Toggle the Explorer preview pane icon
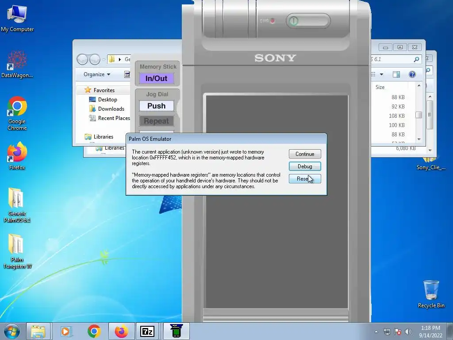Viewport: 453px width, 340px height. pyautogui.click(x=396, y=74)
